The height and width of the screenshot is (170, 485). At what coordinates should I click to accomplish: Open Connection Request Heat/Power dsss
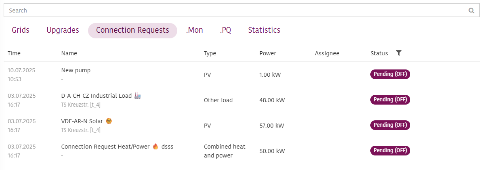coord(117,147)
